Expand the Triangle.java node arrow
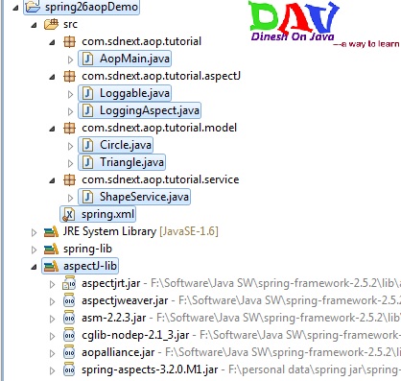Image resolution: width=401 pixels, height=381 pixels. pyautogui.click(x=70, y=163)
